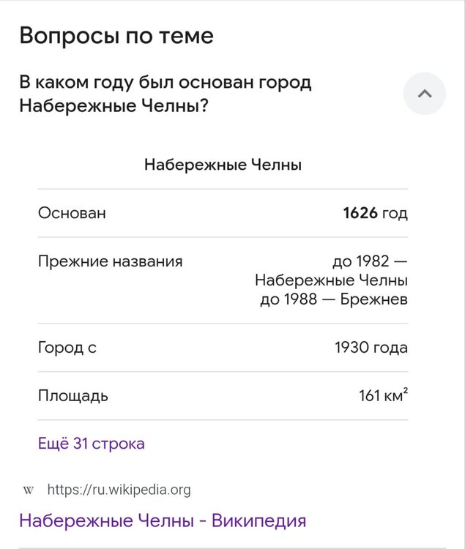Select the bold 1626 год value
The width and height of the screenshot is (465, 549).
(375, 213)
